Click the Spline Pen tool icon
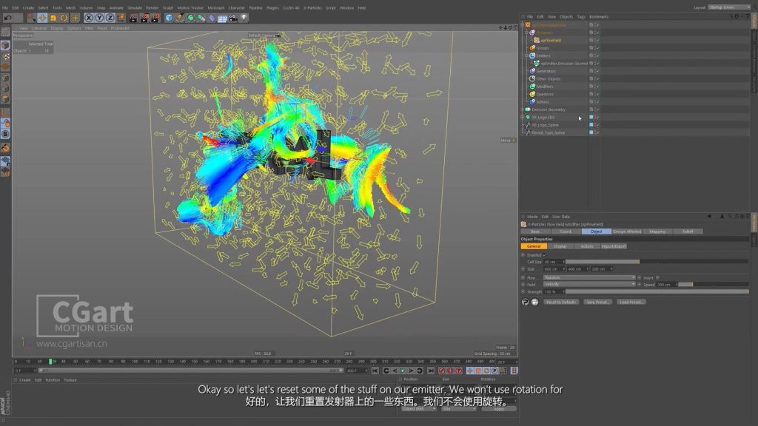 coord(180,18)
